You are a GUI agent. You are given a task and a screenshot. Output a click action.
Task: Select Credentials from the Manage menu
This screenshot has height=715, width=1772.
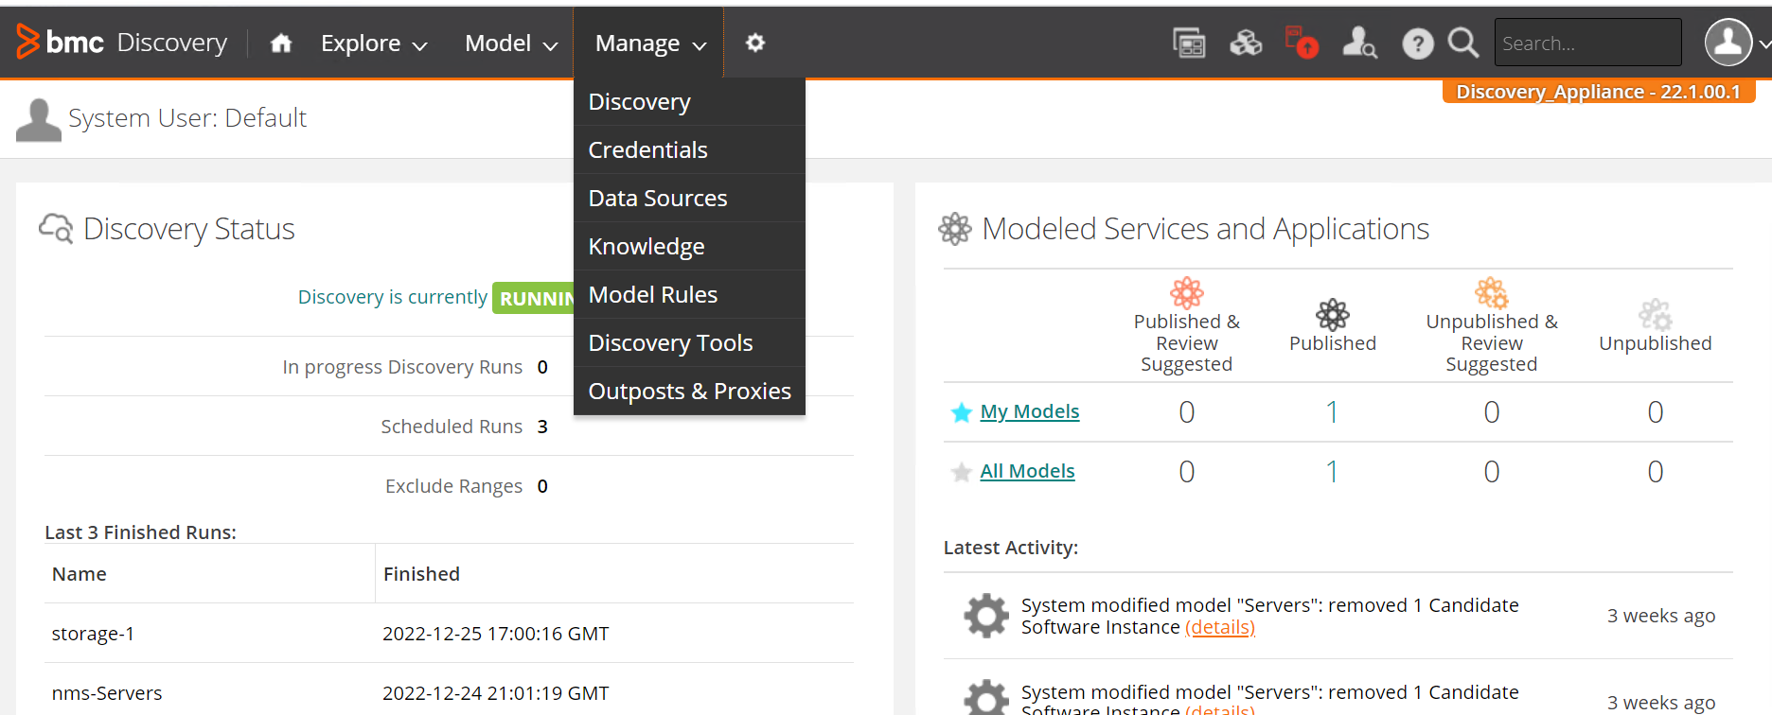pos(648,150)
